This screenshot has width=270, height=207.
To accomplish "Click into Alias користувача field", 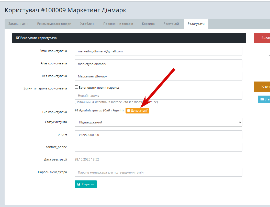I will pos(159,64).
